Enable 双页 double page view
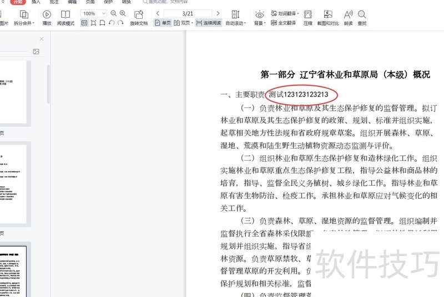This screenshot has height=297, width=444. coord(182,23)
